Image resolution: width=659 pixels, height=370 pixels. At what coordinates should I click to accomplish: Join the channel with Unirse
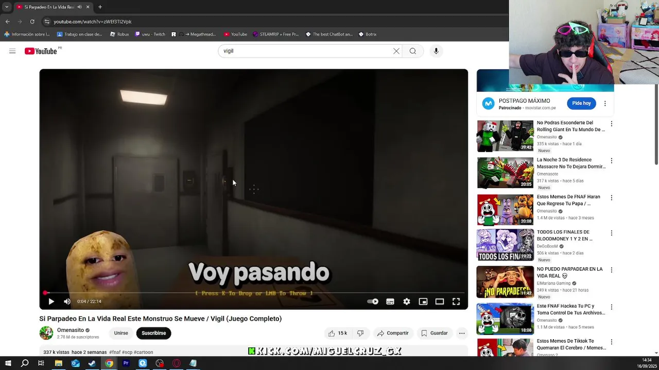coord(121,333)
